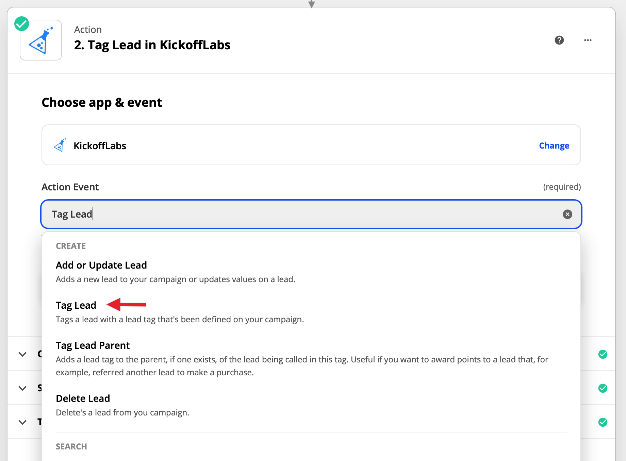Click the step title Tag Lead in KickoffLabs
This screenshot has width=626, height=461.
point(152,45)
